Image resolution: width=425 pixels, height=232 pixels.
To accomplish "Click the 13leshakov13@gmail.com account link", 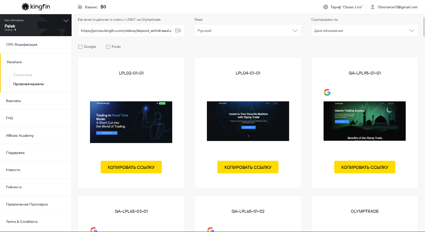I will (397, 7).
